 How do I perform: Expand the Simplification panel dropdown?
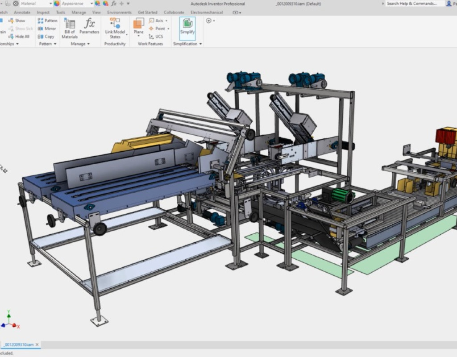[x=200, y=44]
